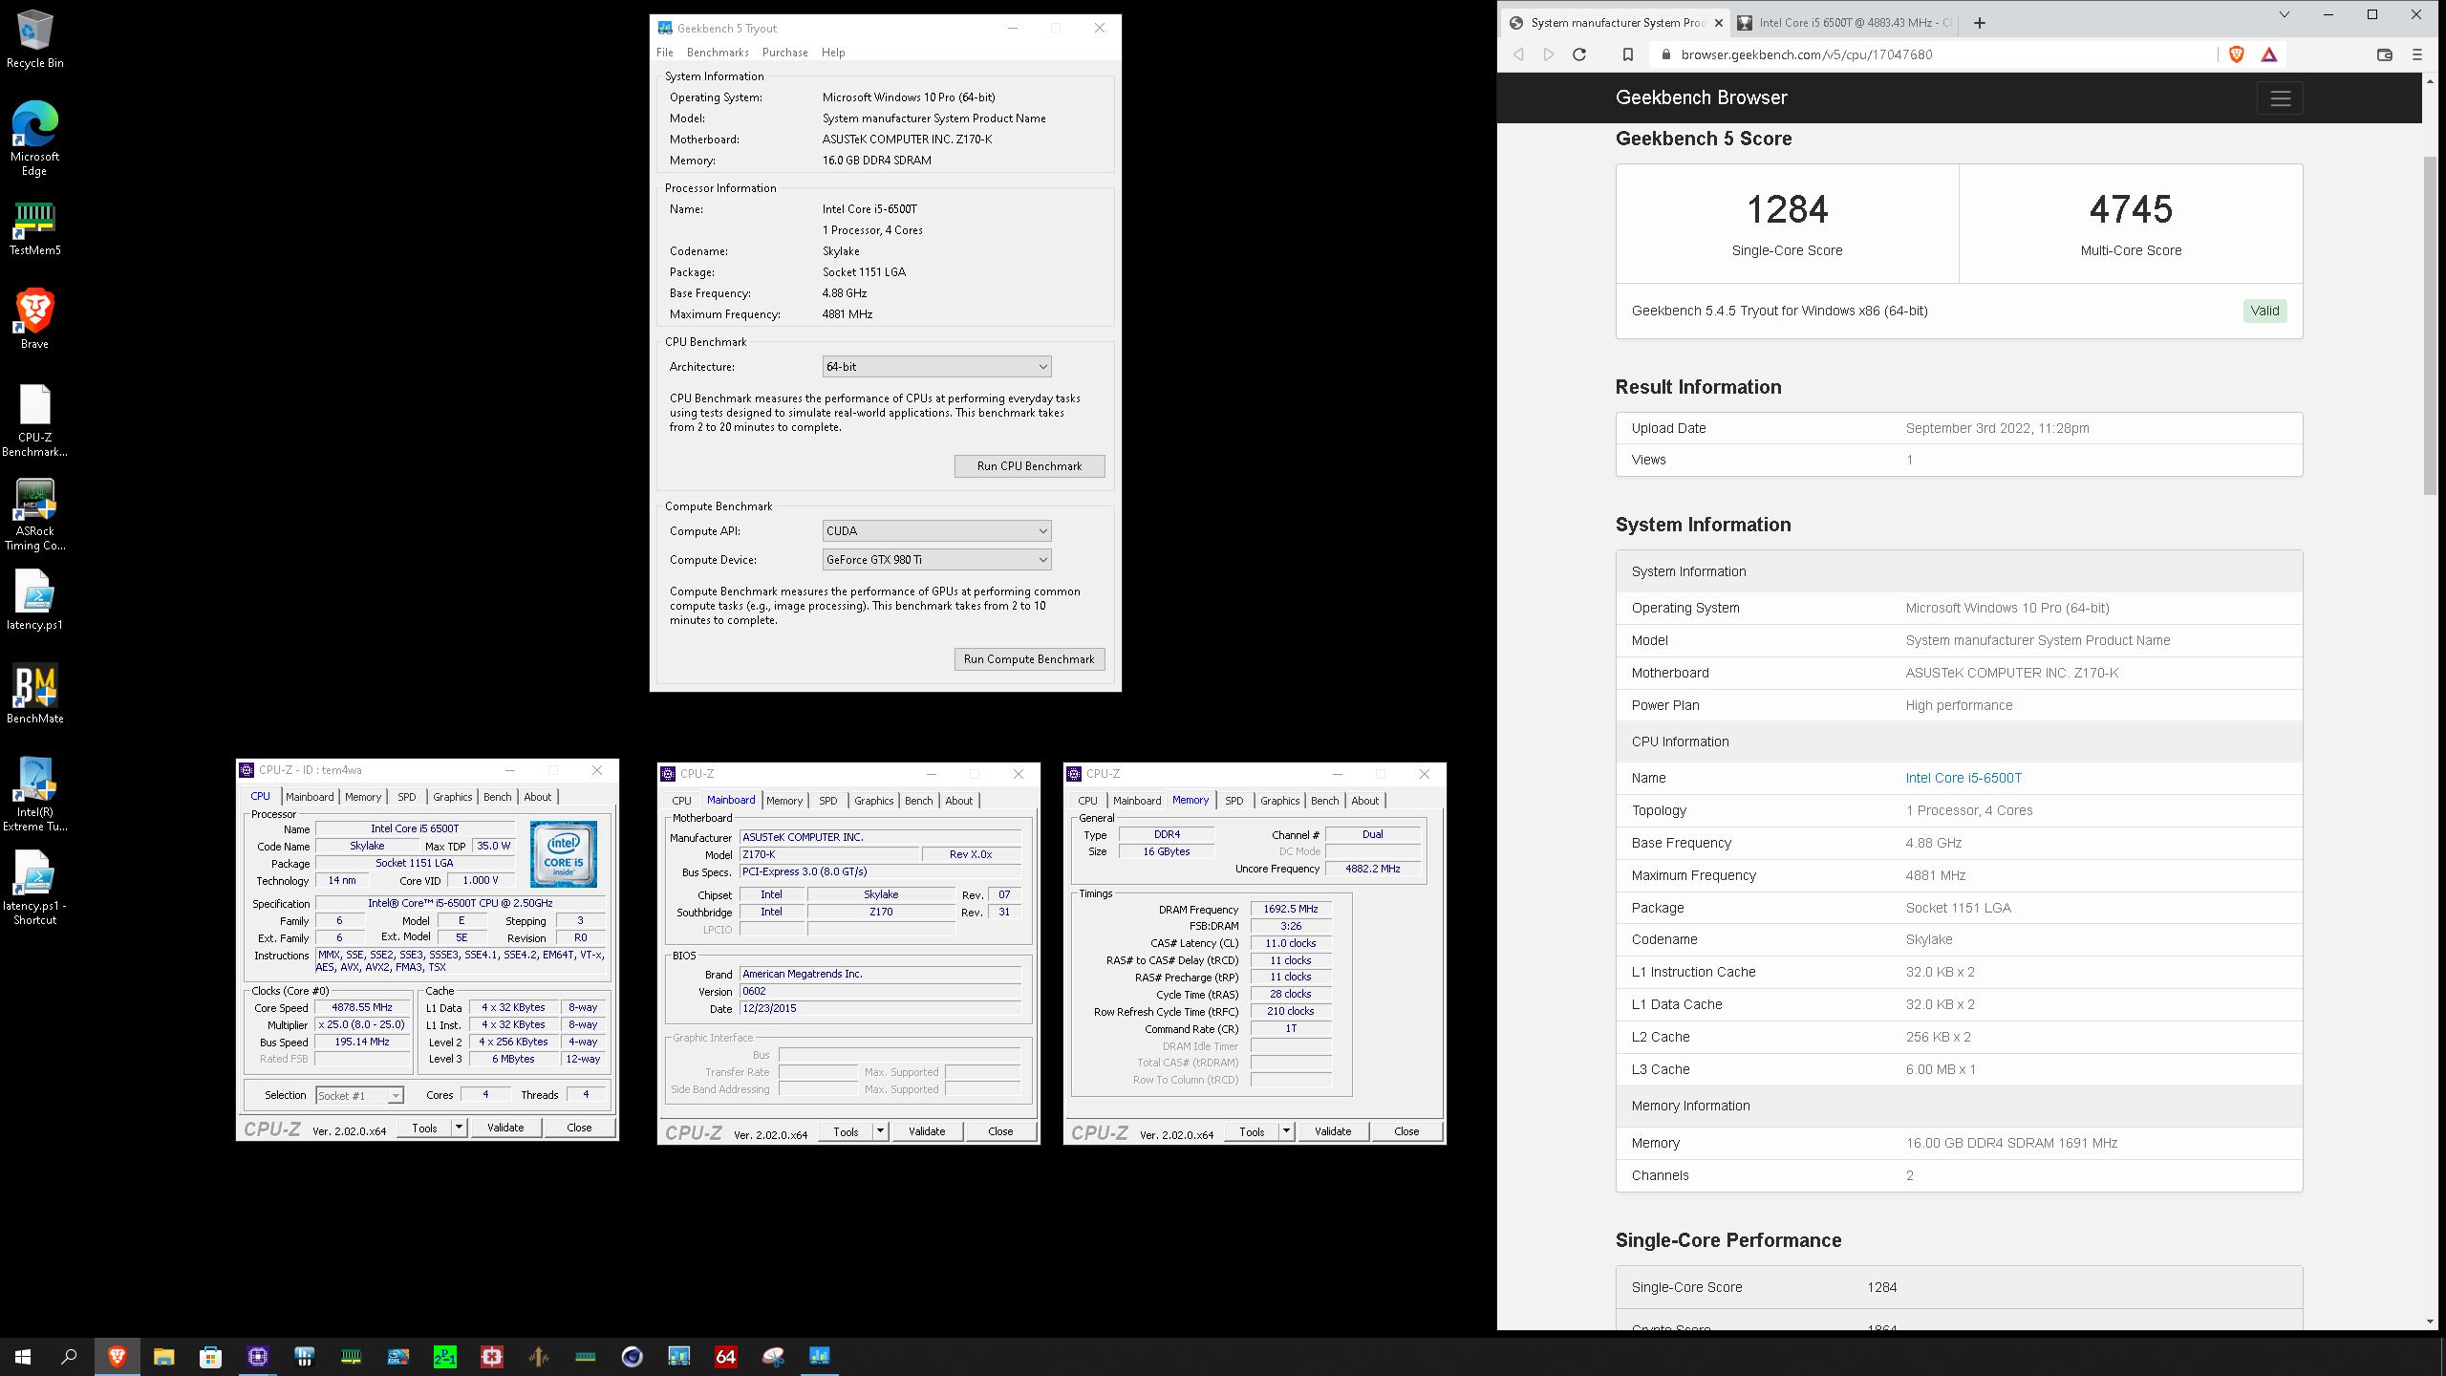Open Cinebench sphere icon in taskbar
Image resolution: width=2446 pixels, height=1376 pixels.
[x=633, y=1356]
